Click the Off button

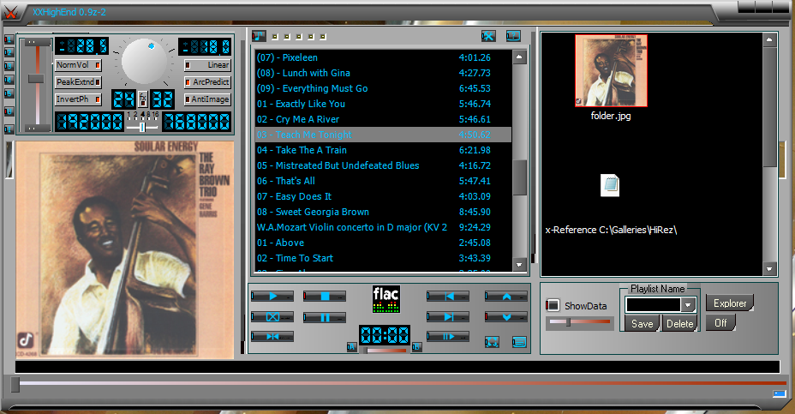click(720, 322)
